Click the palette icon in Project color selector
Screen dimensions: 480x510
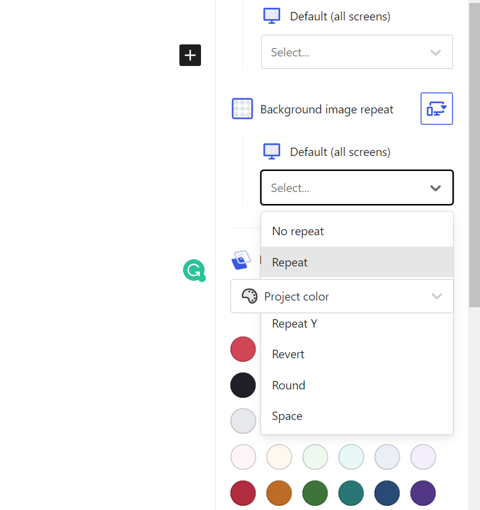pos(250,296)
